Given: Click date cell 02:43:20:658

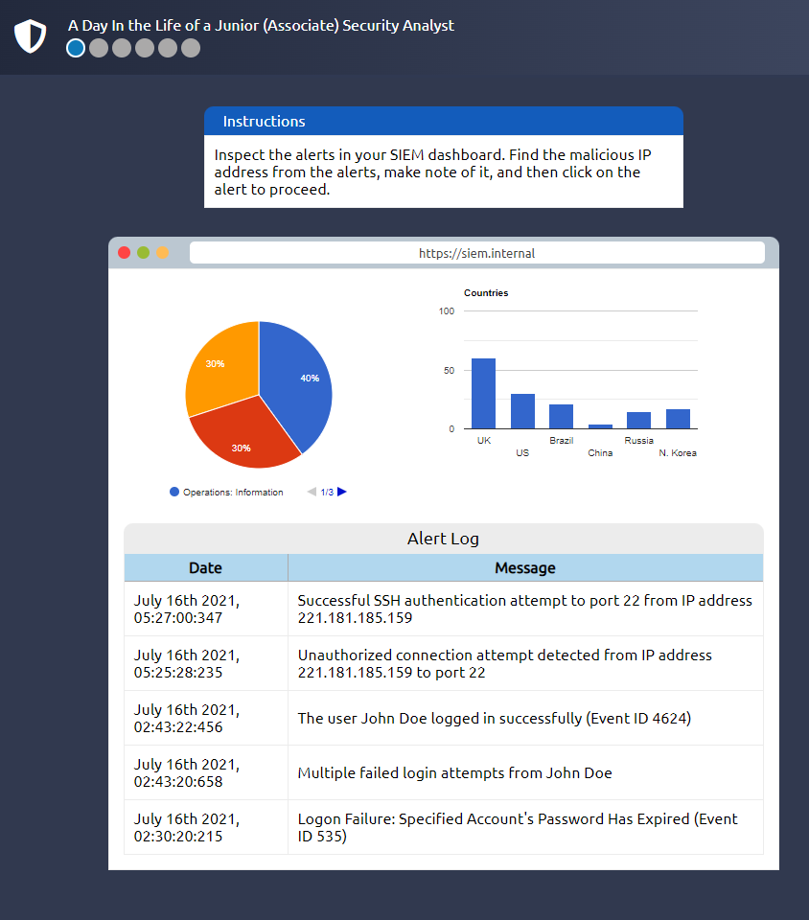Looking at the screenshot, I should coord(206,772).
